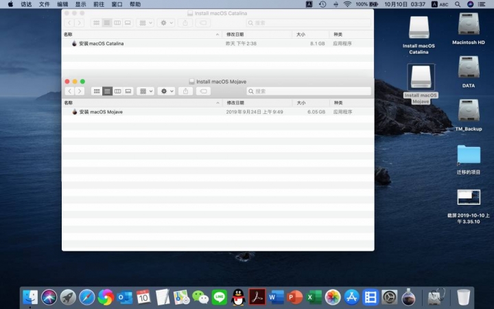Screen dimensions: 494x309
Task: Open the 访达 menu
Action: pyautogui.click(x=26, y=4)
